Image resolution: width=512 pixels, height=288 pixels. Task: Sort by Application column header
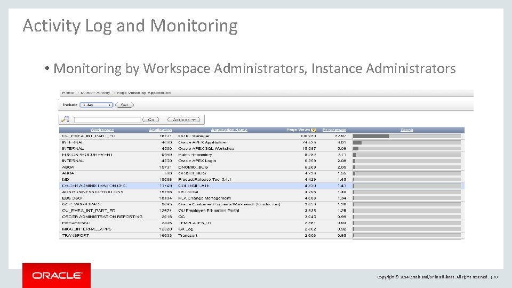coord(161,130)
